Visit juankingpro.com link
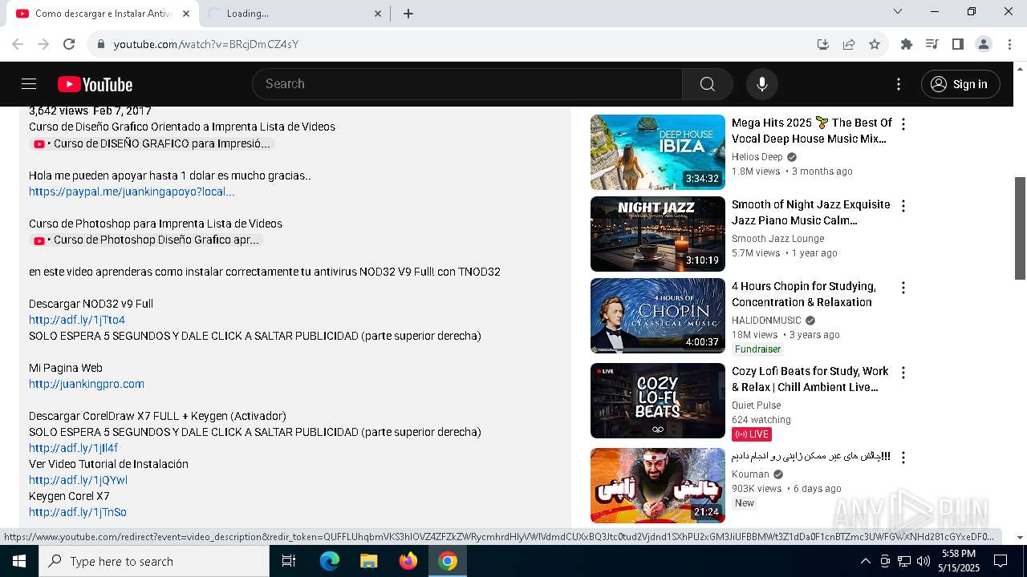This screenshot has height=577, width=1027. tap(87, 384)
